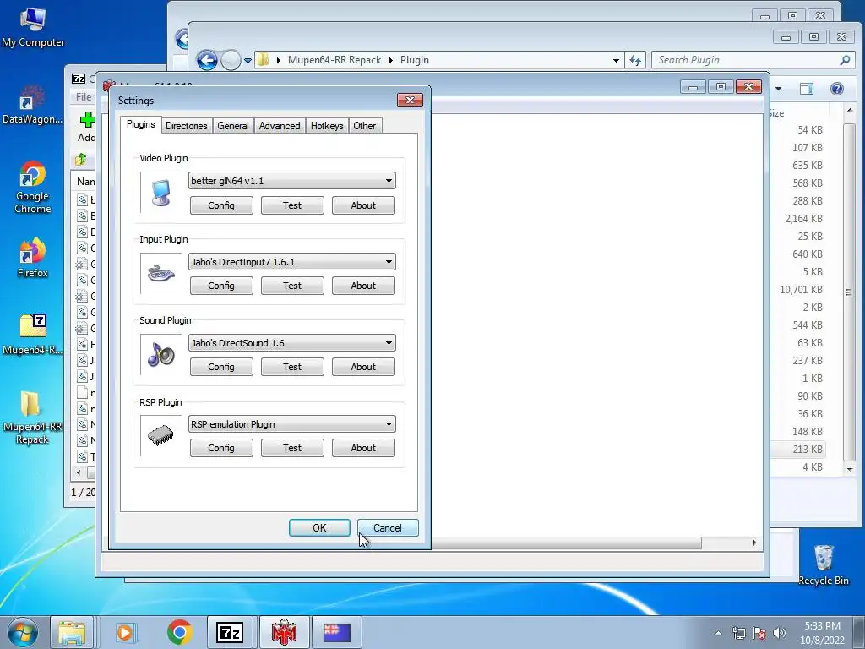Click About for the RSP Plugin

click(363, 448)
